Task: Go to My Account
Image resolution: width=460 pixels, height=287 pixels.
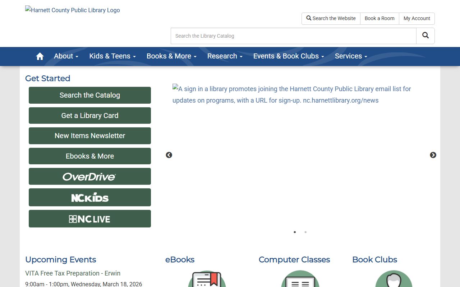Action: tap(417, 19)
